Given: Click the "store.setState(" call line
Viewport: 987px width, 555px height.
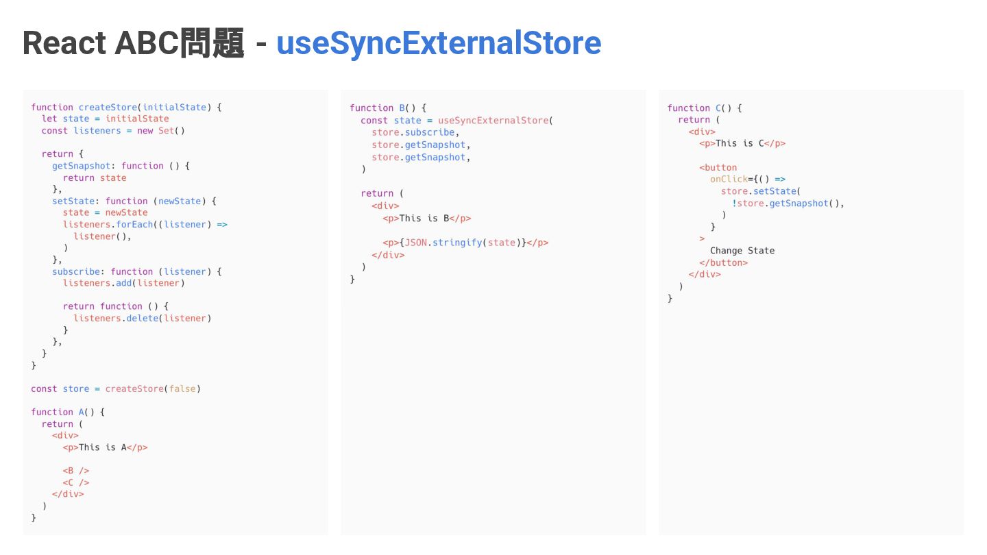Looking at the screenshot, I should pos(761,191).
